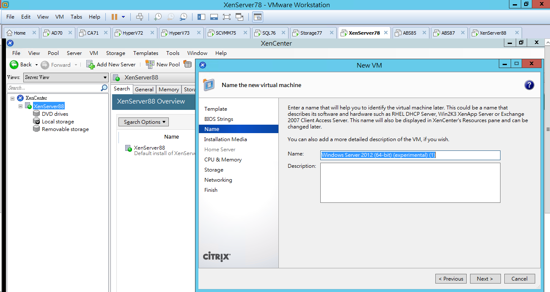Click the Unity mode icon in VMware toolbar
The height and width of the screenshot is (292, 550).
tap(239, 17)
